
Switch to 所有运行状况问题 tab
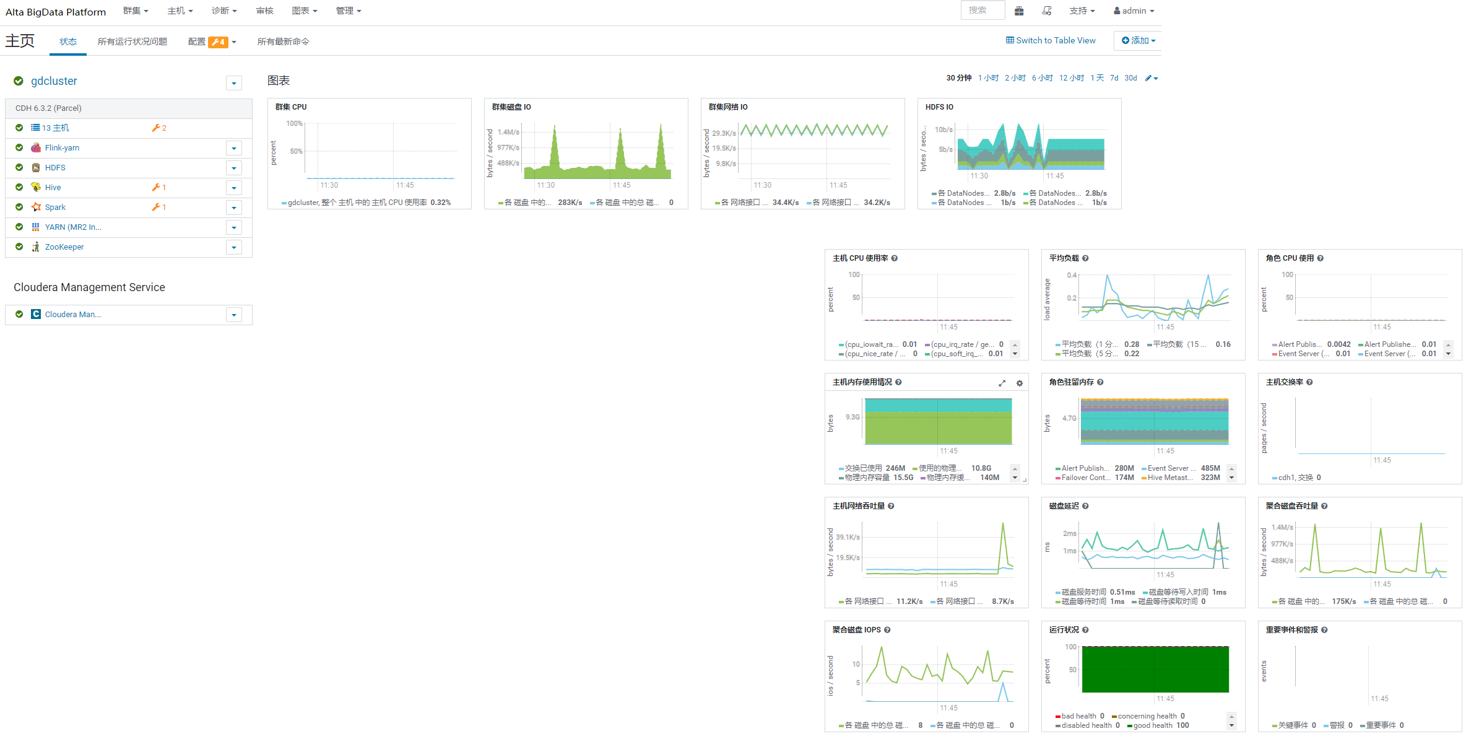coord(132,42)
